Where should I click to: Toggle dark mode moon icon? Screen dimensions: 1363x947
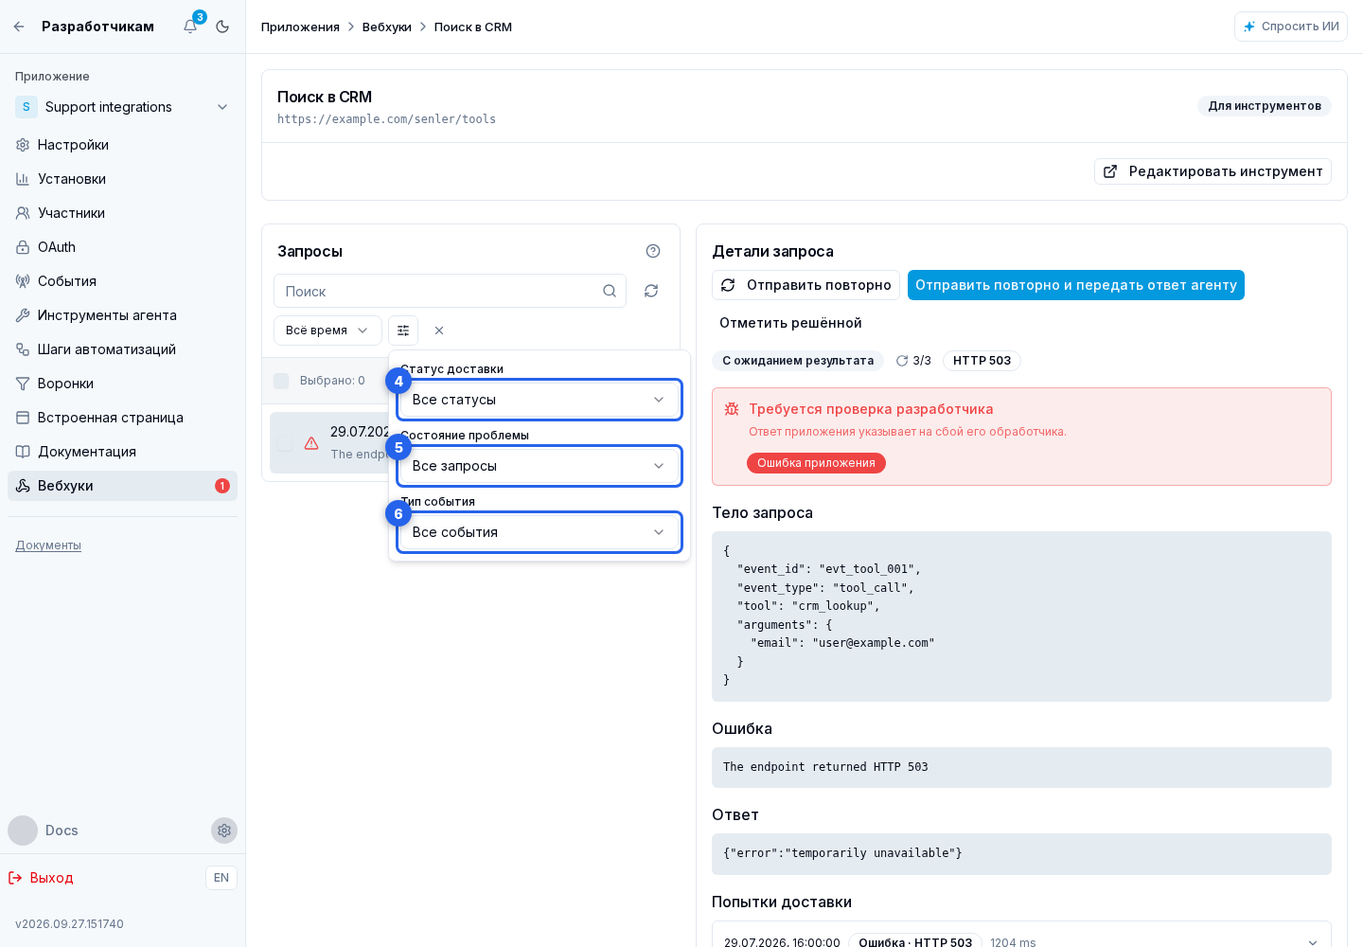pyautogui.click(x=222, y=27)
